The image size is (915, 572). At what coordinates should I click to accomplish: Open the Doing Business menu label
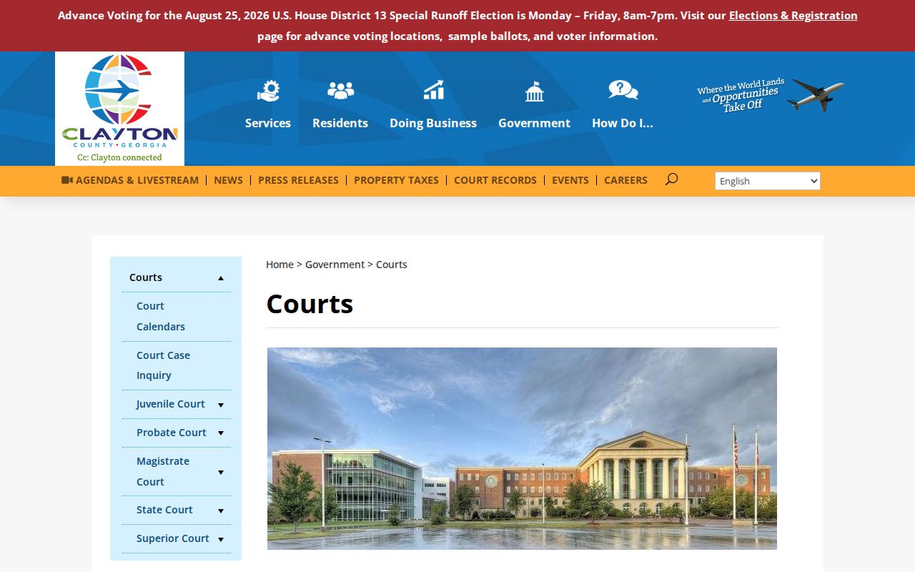coord(433,123)
